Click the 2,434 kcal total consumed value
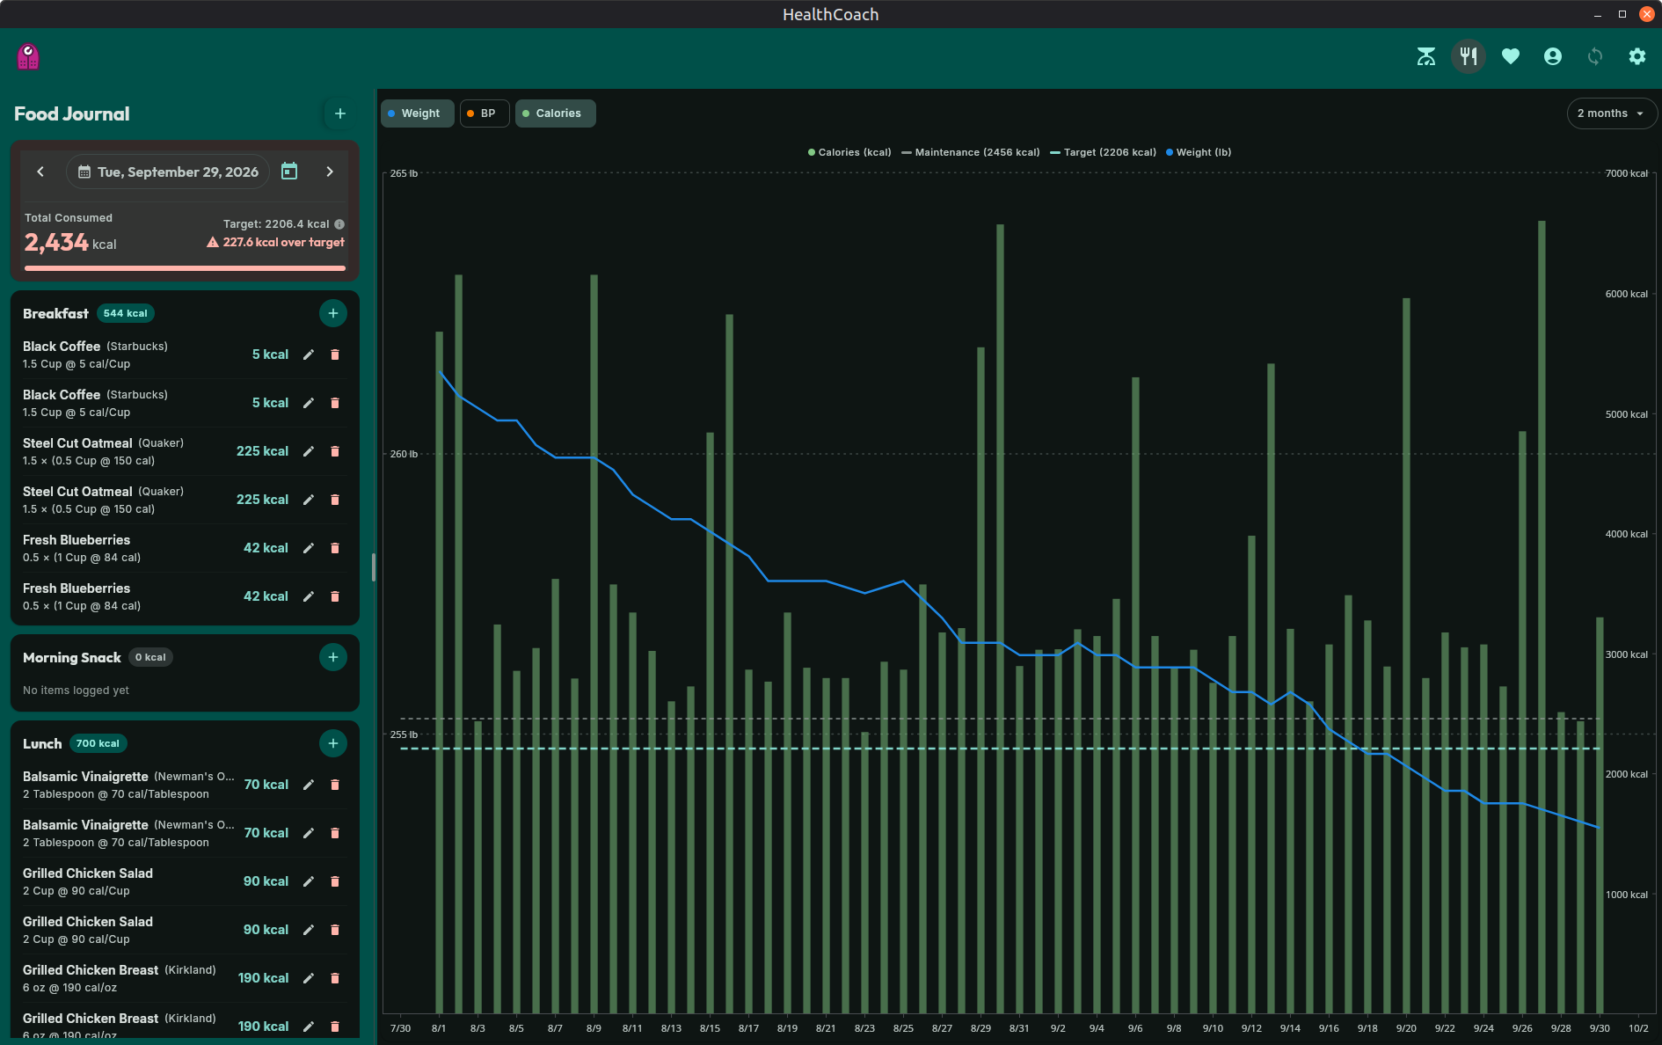 click(70, 242)
